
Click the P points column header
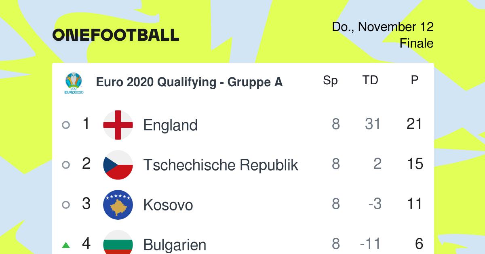(414, 81)
